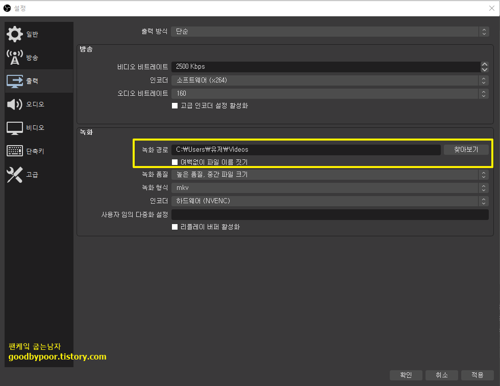
Task: Click the 비디오 비트레이트 2500 Kbps field
Action: pos(326,67)
